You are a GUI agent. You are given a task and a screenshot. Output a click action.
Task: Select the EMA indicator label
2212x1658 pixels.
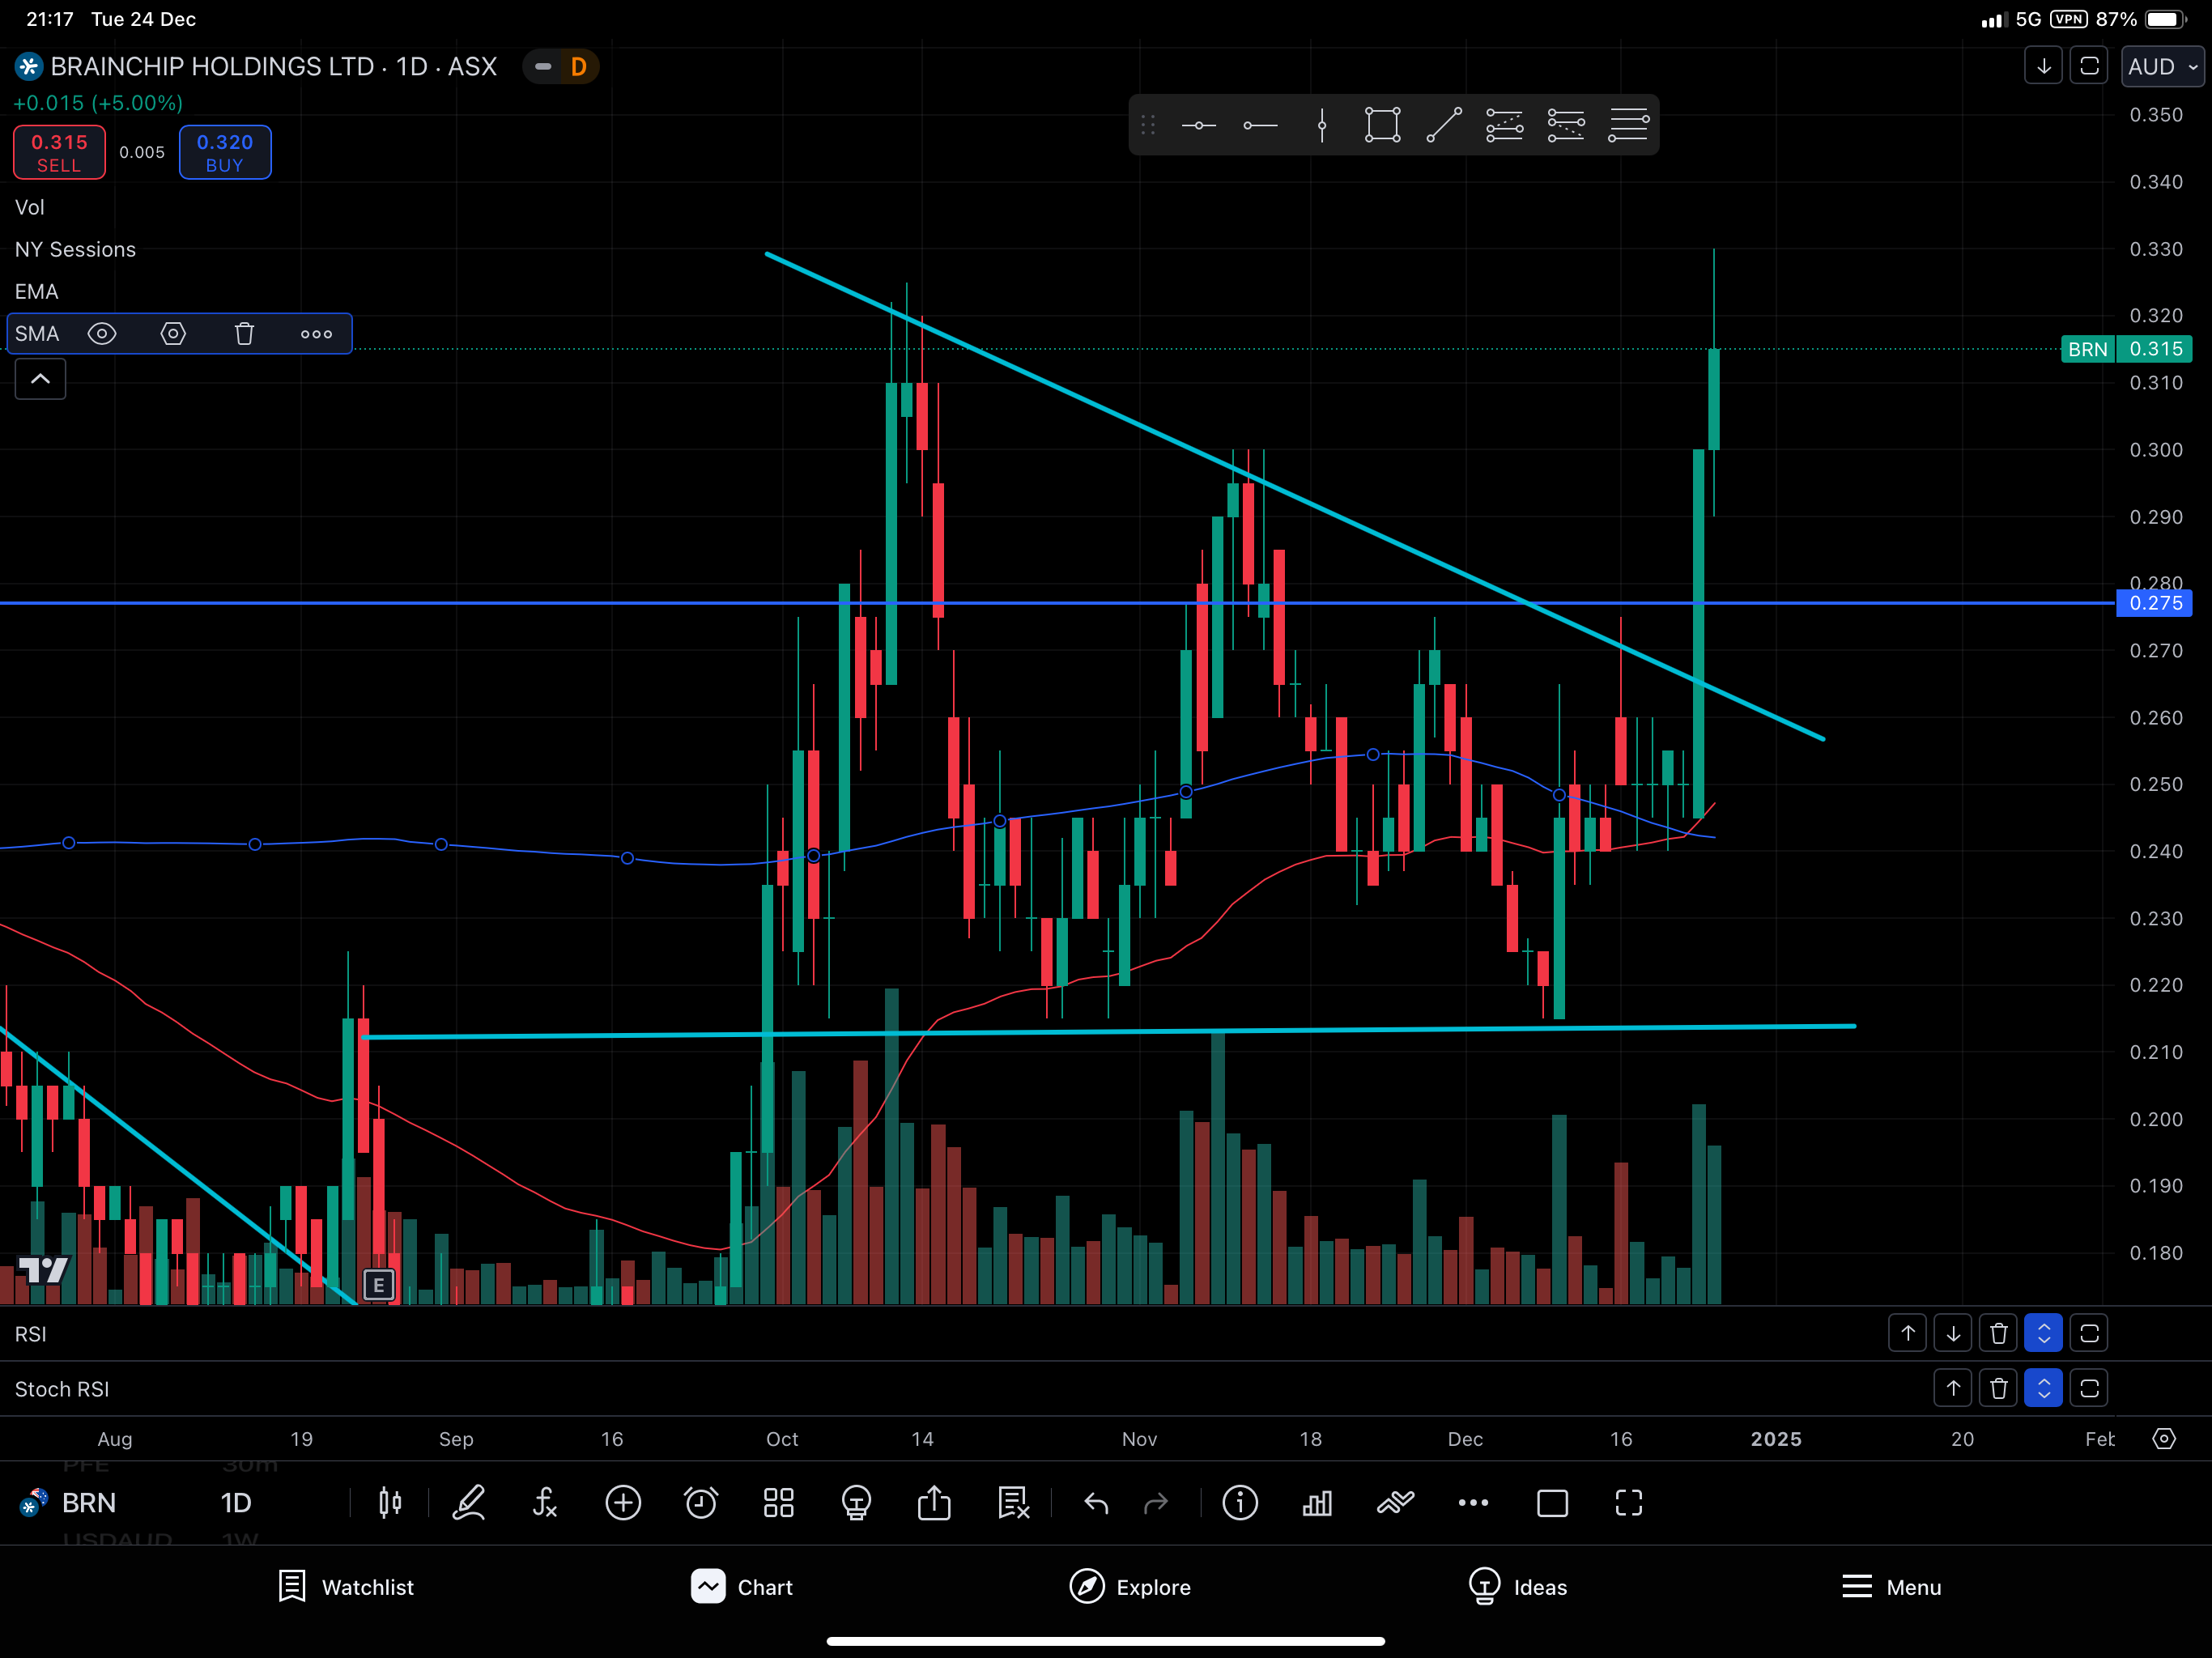[36, 291]
